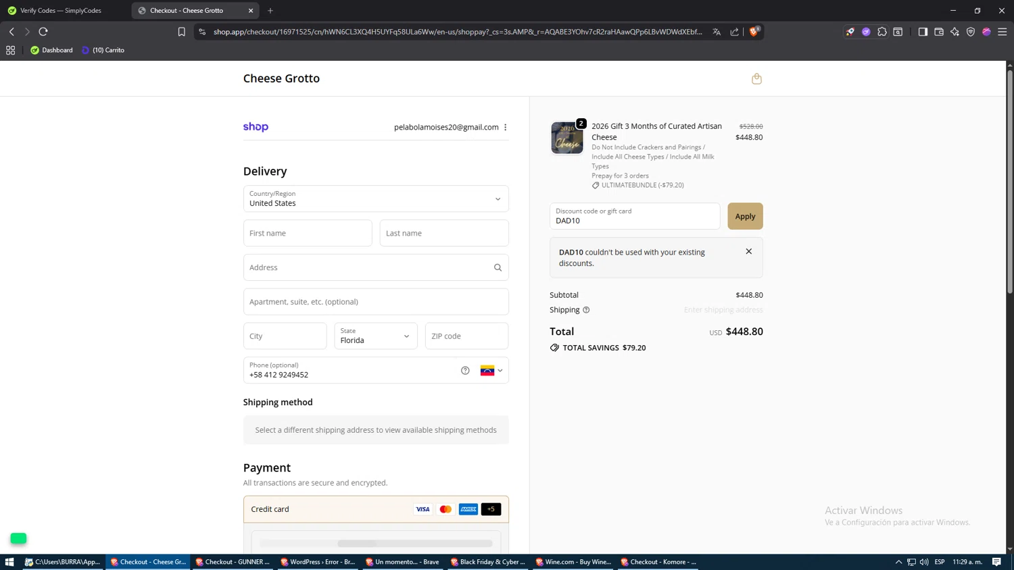This screenshot has height=570, width=1014.
Task: Click the Brave Shields icon in address bar
Action: (754, 32)
